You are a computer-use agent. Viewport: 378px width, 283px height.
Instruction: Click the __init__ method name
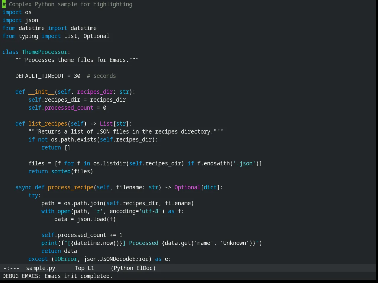(41, 92)
